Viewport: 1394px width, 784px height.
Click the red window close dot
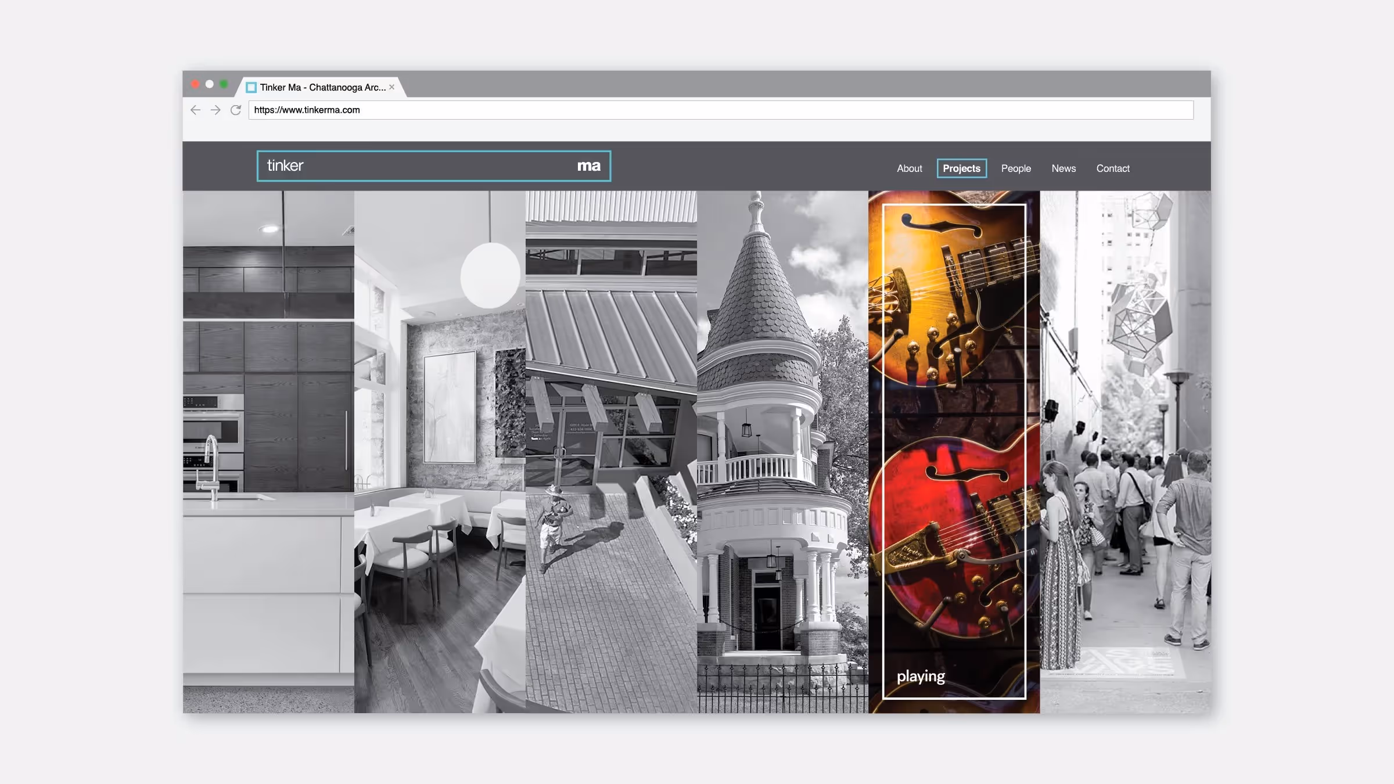(195, 84)
